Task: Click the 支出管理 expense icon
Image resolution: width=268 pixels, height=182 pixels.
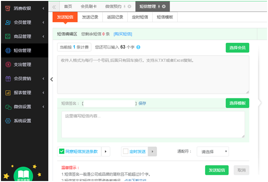Action: click(8, 64)
